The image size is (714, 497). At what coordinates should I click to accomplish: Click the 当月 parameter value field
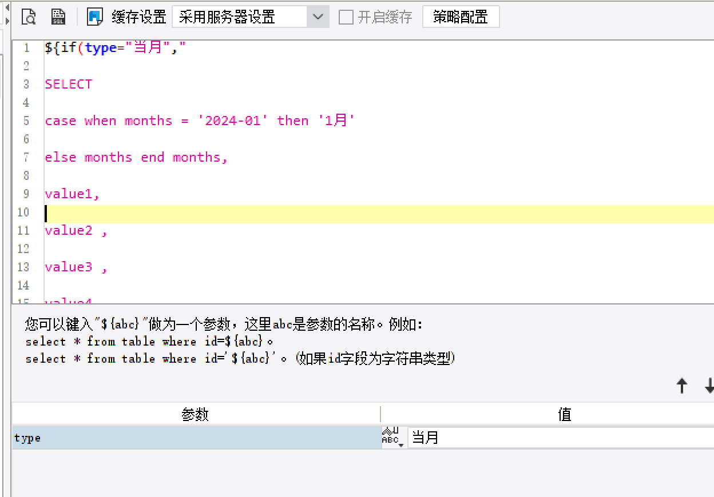[561, 438]
